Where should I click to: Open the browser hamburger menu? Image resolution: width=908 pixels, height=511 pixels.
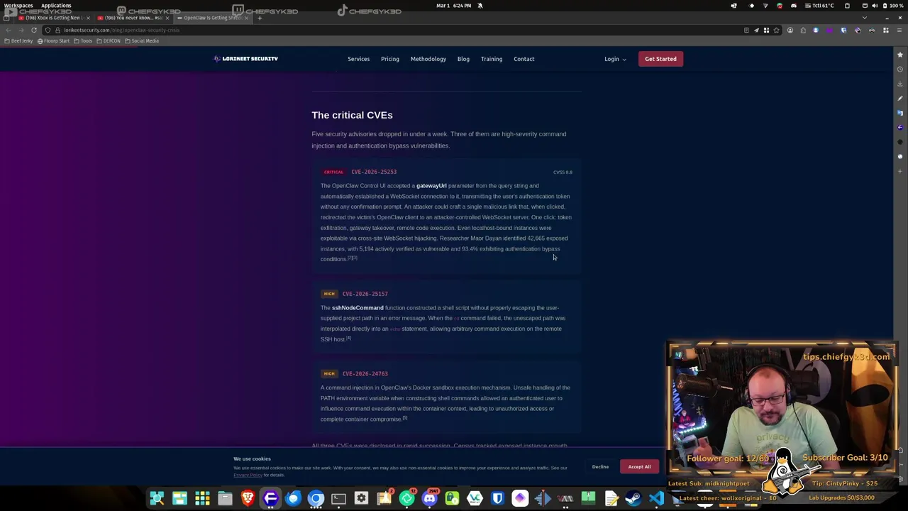[x=899, y=30]
